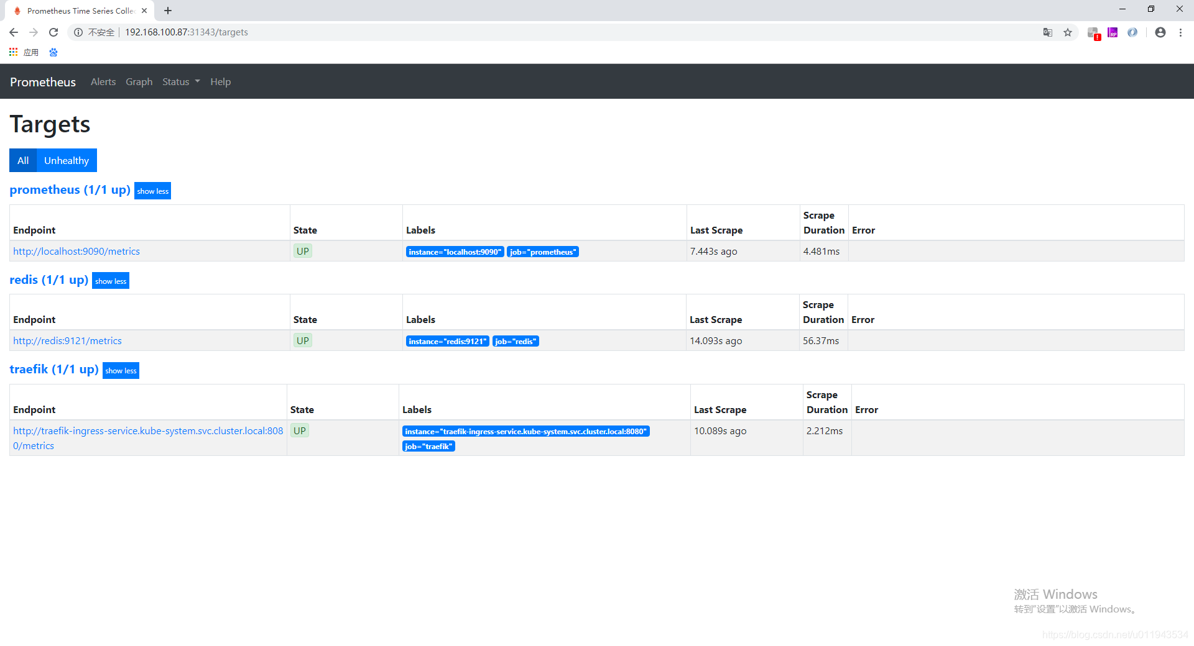Select the 2.212ms scrape duration value

point(825,431)
